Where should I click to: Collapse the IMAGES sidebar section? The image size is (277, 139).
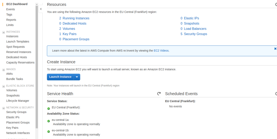[x=4, y=69]
